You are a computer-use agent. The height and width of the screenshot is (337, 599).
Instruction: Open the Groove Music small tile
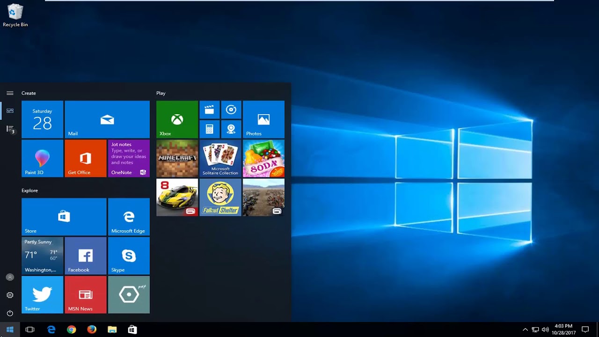click(231, 110)
